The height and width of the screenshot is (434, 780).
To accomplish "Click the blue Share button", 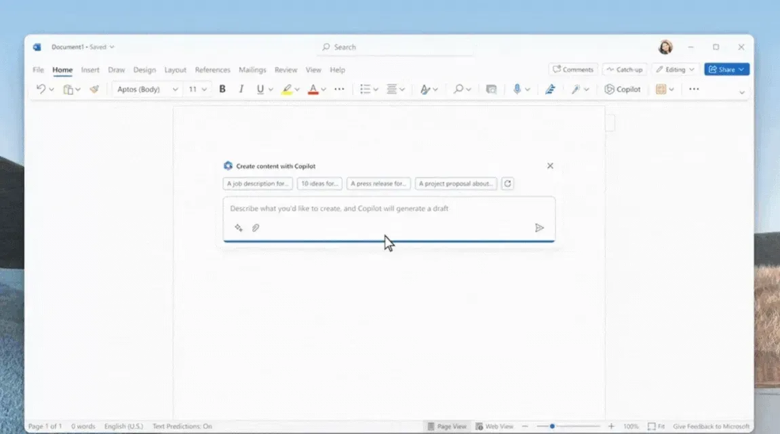I will [x=726, y=70].
